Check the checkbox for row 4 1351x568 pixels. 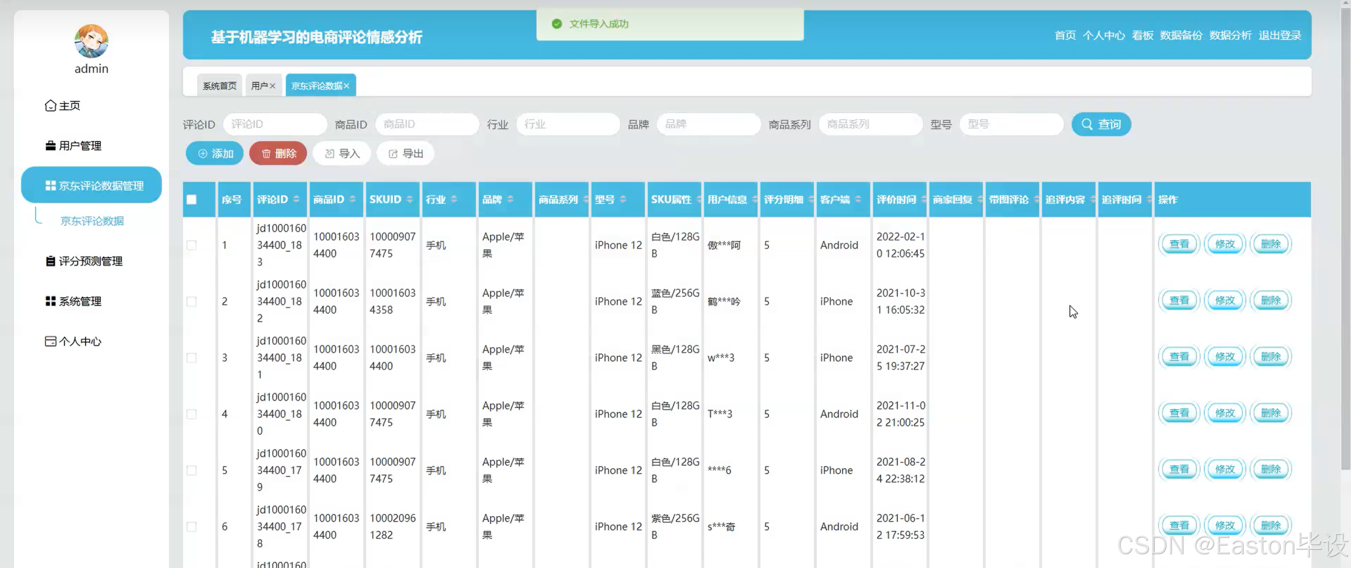tap(192, 414)
